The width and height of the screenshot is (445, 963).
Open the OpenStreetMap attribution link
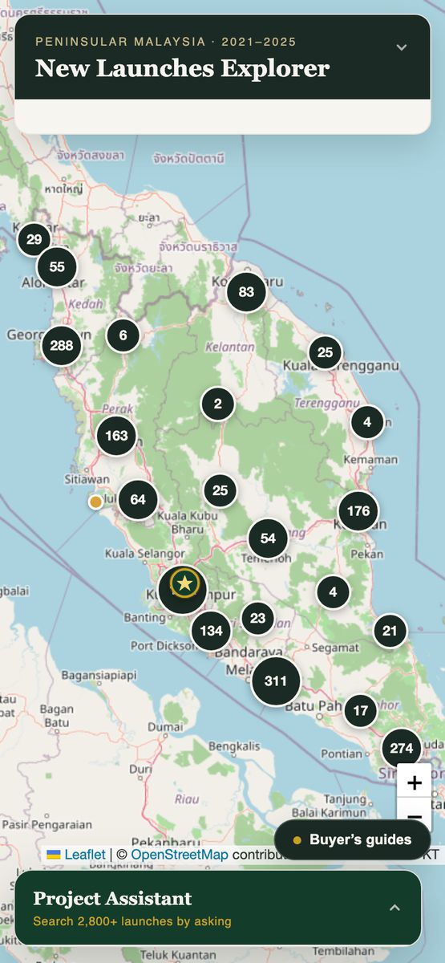pyautogui.click(x=179, y=855)
